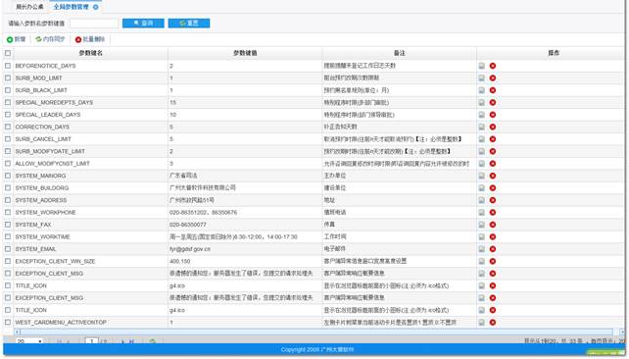
Task: Check the box for BEFORENOTICE_DAYS
Action: click(x=8, y=66)
